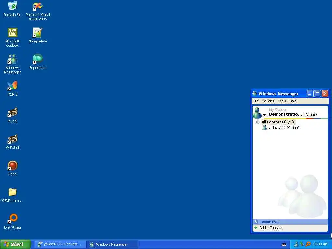The image size is (332, 249).
Task: Click the All Contacts (1/1) group header
Action: click(x=278, y=122)
